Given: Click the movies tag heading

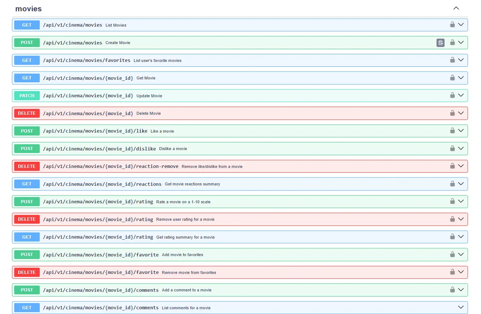Looking at the screenshot, I should pos(28,9).
